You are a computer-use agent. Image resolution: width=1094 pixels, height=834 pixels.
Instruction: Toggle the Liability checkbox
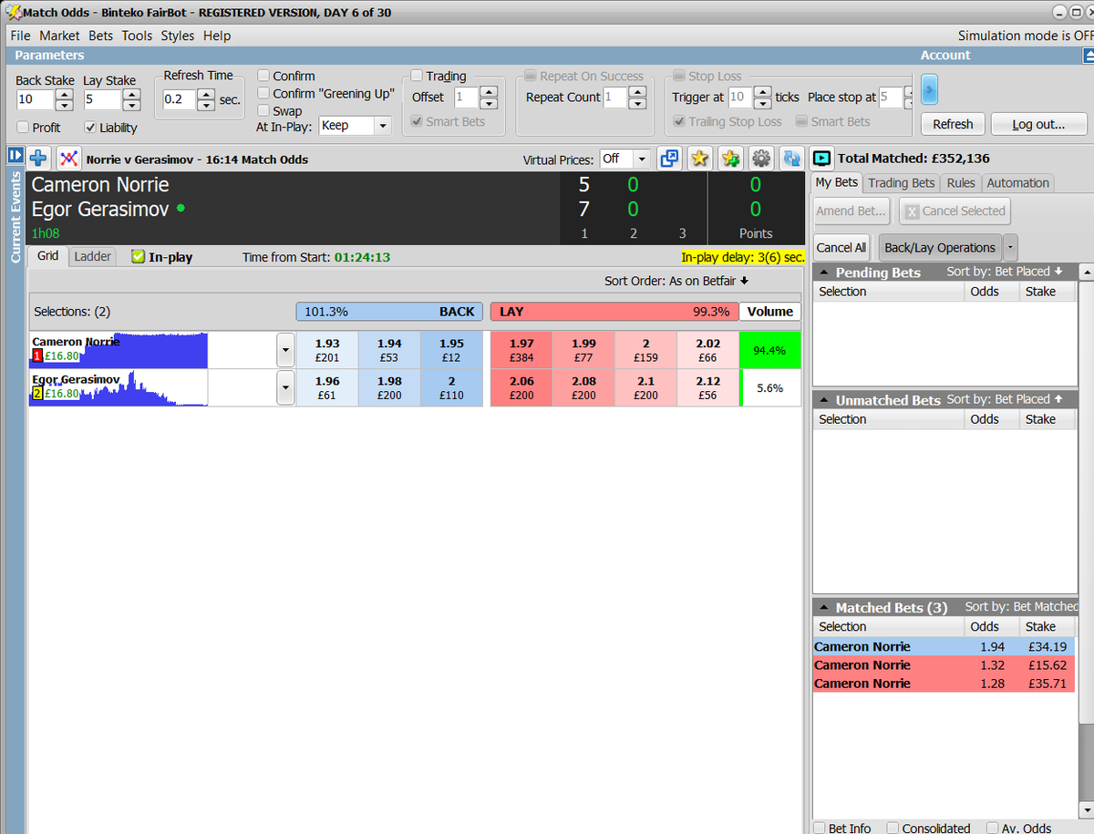click(90, 128)
